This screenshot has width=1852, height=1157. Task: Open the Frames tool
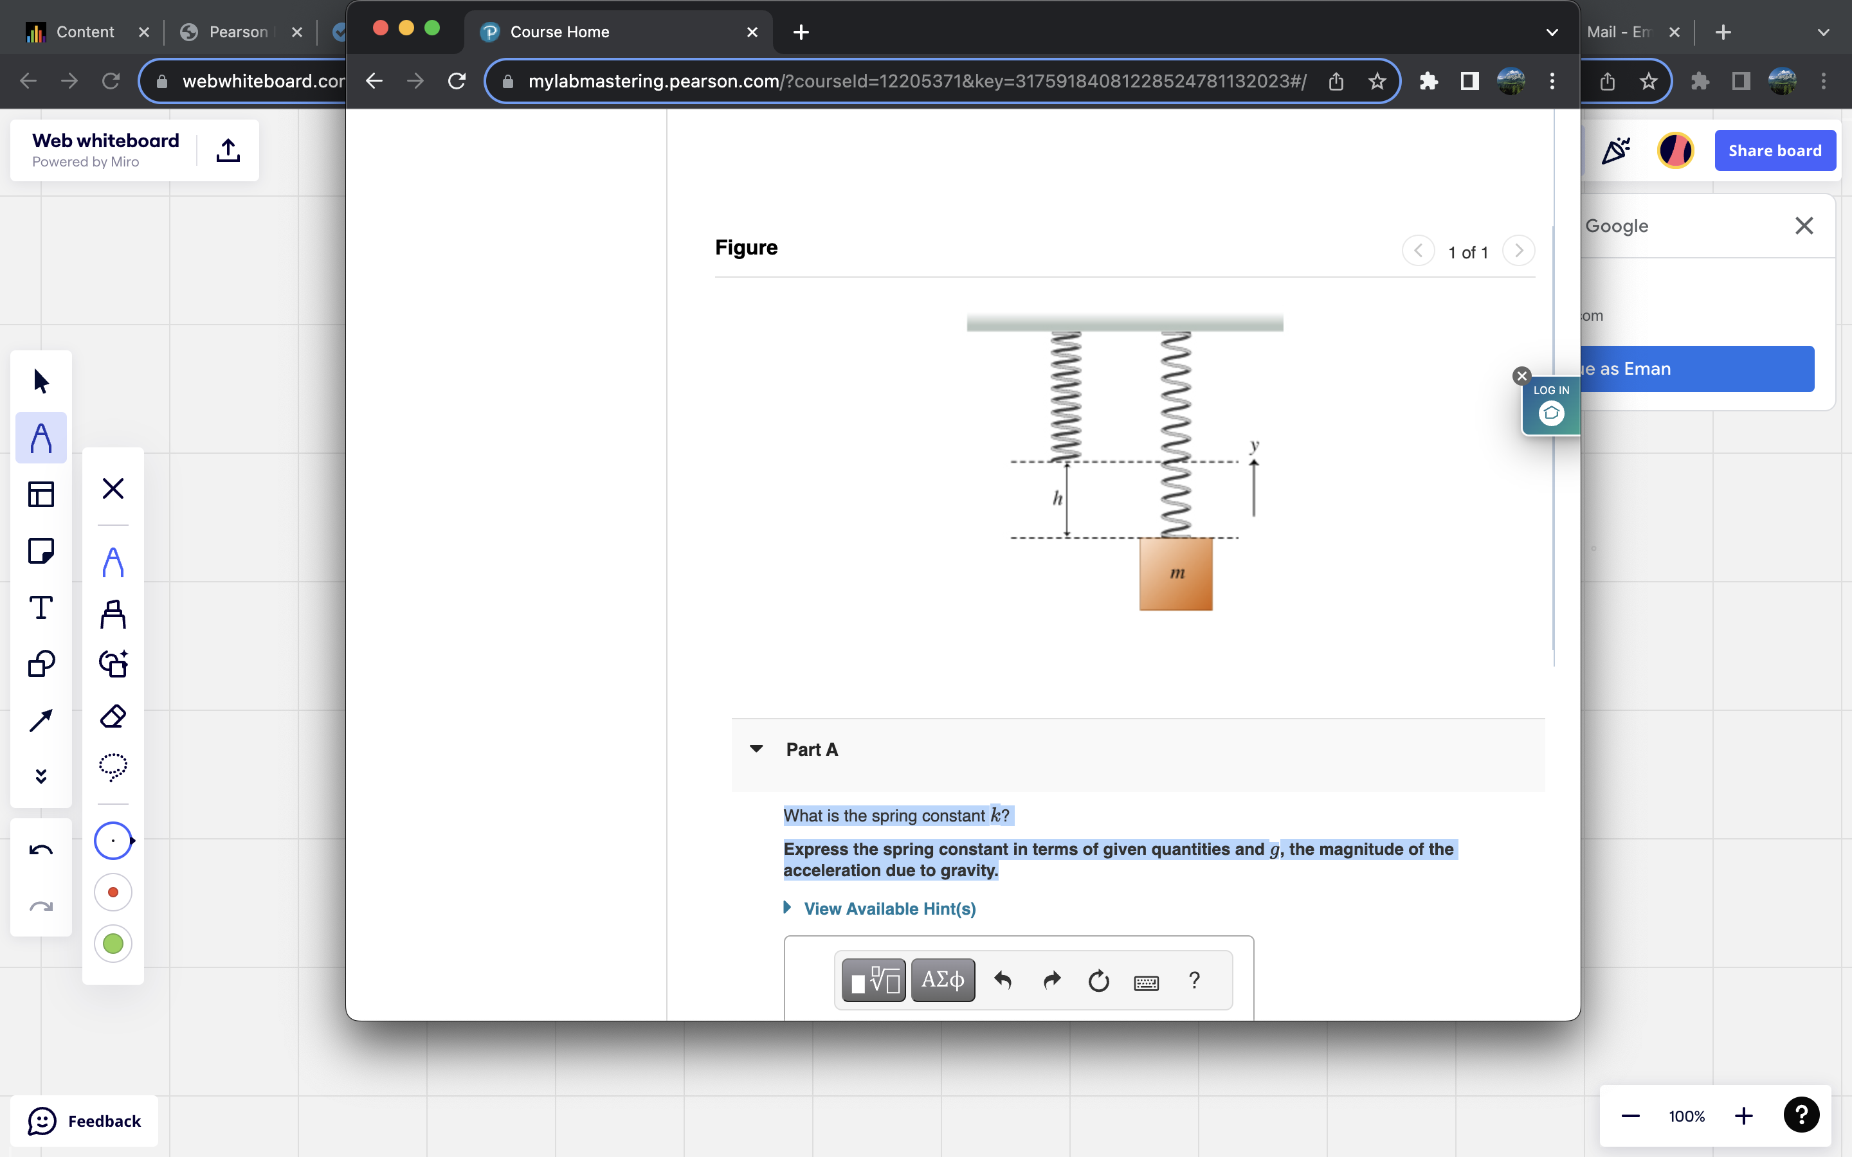(41, 494)
